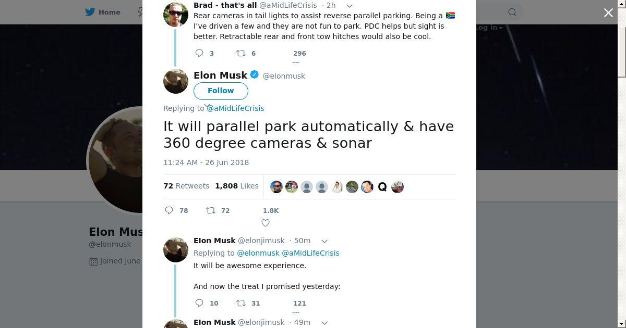Screen dimensions: 626x328
Task: Reply to Elon Musk's main tweet
Action: (169, 210)
